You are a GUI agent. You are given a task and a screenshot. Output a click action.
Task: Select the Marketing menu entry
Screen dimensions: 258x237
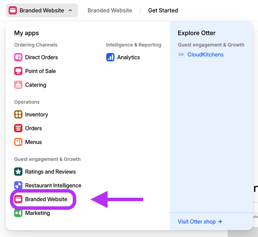32,213
